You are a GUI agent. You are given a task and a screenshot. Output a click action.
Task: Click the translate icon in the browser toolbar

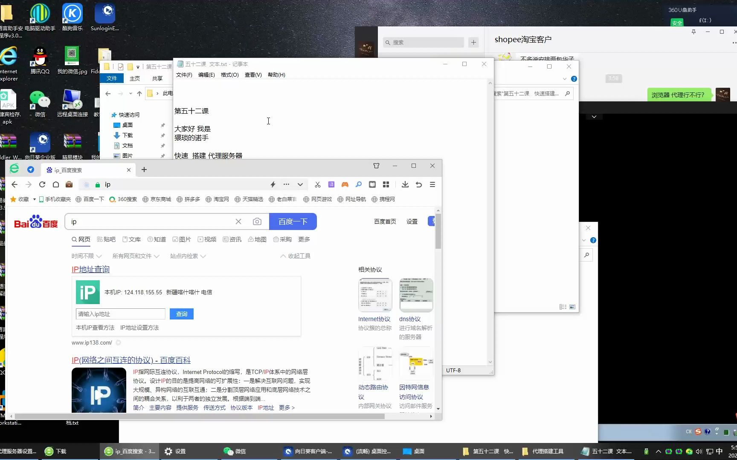pos(331,184)
